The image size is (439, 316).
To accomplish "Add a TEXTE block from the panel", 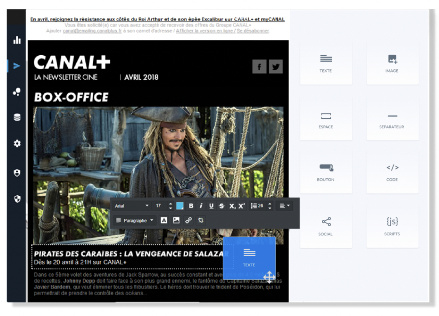I will click(326, 63).
